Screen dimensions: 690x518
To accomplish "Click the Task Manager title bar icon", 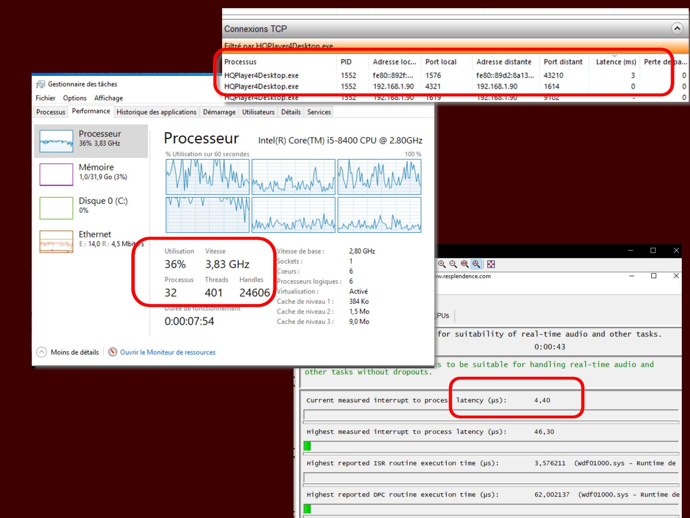I will 41,84.
